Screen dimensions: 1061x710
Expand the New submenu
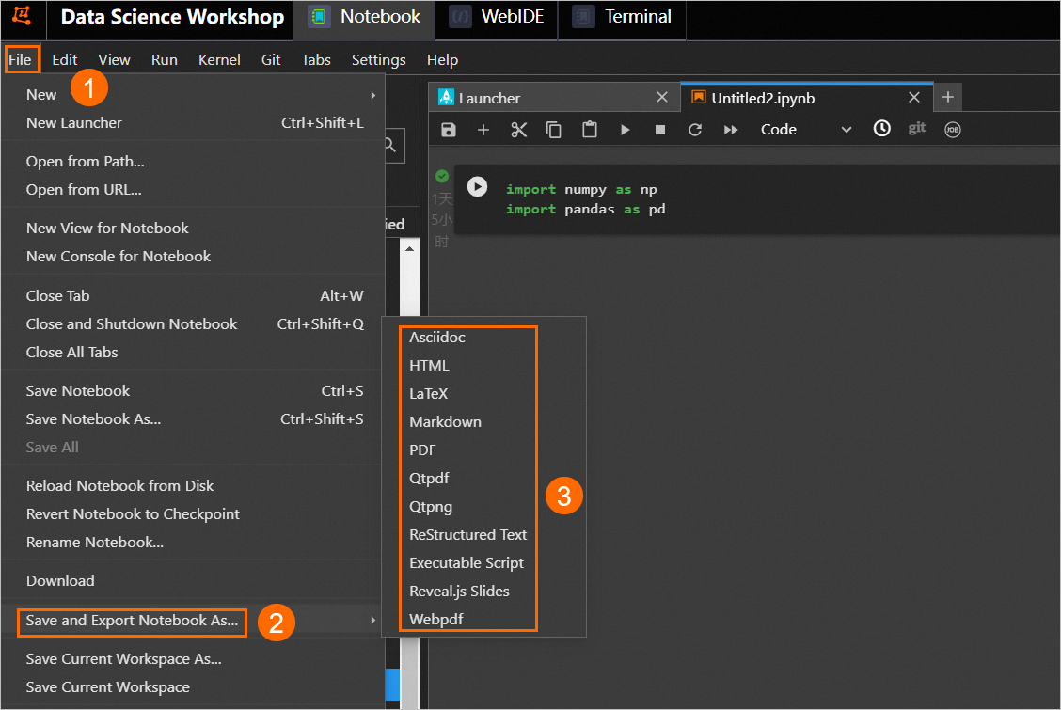193,95
